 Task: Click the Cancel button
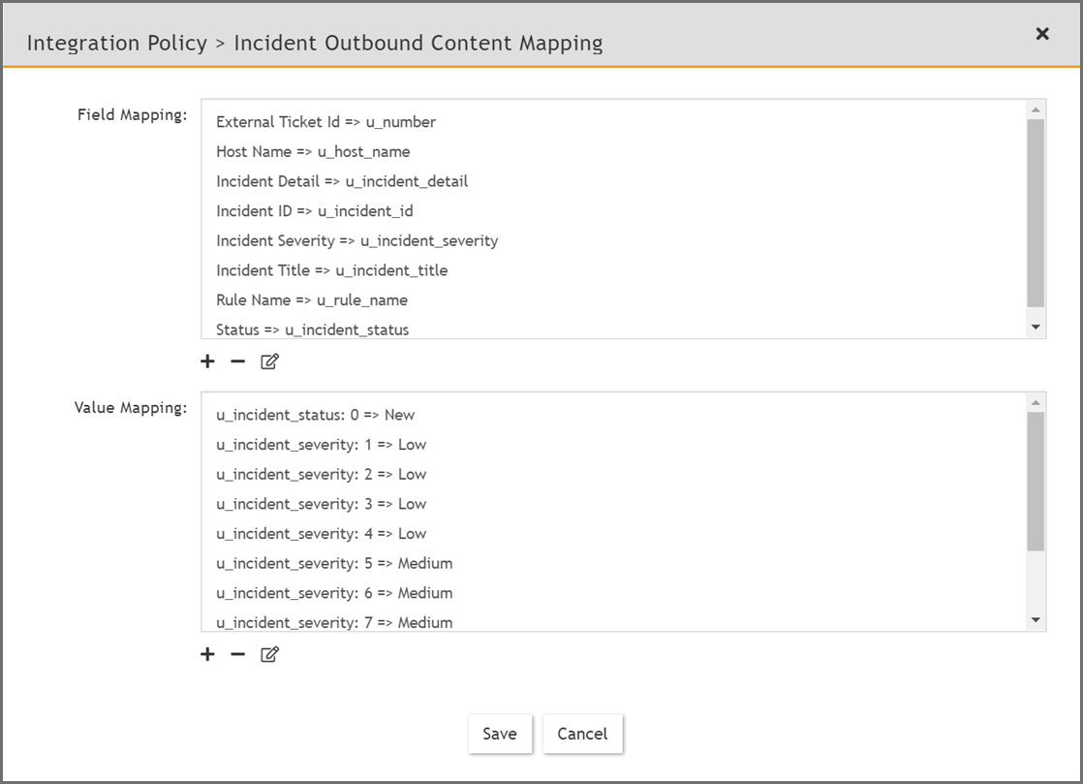582,734
